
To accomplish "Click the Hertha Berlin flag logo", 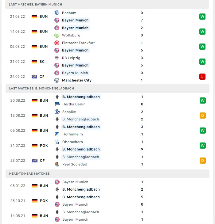I will pos(57,104).
